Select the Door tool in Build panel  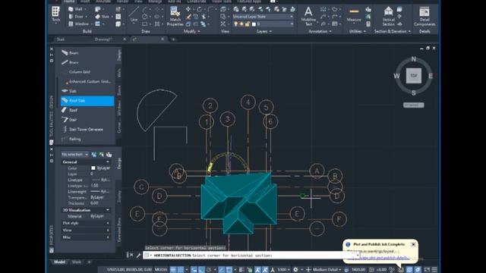(77, 17)
